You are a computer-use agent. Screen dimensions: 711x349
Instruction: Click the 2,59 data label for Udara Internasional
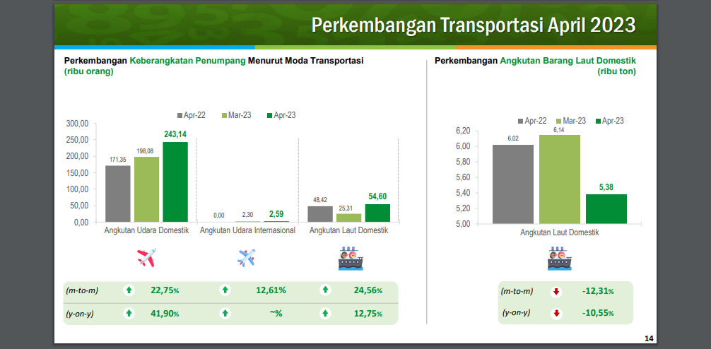point(276,213)
